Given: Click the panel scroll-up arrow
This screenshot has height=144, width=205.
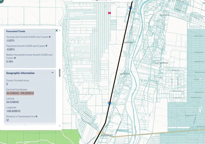Looking at the screenshot, I should click(60, 30).
